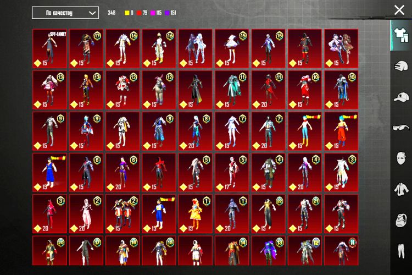Open the face mask category
Image resolution: width=412 pixels, height=275 pixels.
click(399, 159)
